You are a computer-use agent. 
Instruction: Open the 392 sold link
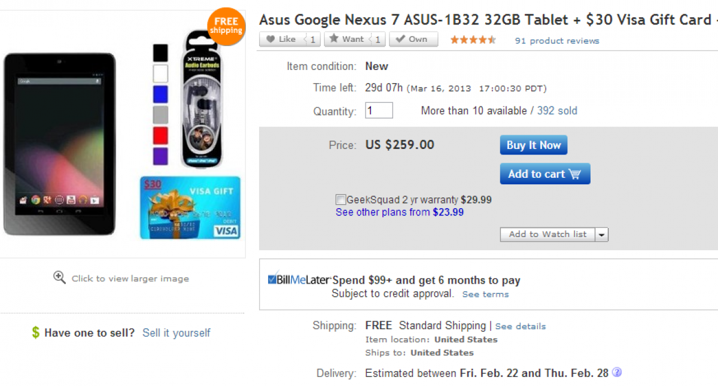click(x=557, y=111)
